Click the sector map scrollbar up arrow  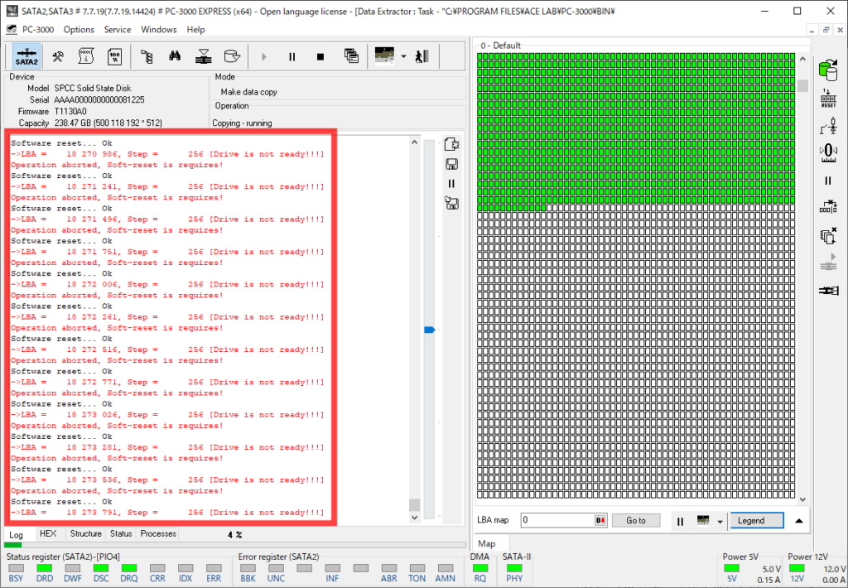(802, 59)
